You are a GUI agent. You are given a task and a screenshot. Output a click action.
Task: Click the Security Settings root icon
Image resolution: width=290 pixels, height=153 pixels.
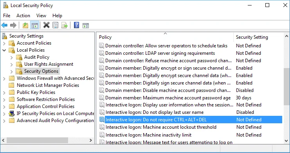5,36
